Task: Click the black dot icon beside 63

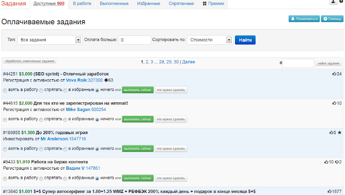Action: pos(106,80)
